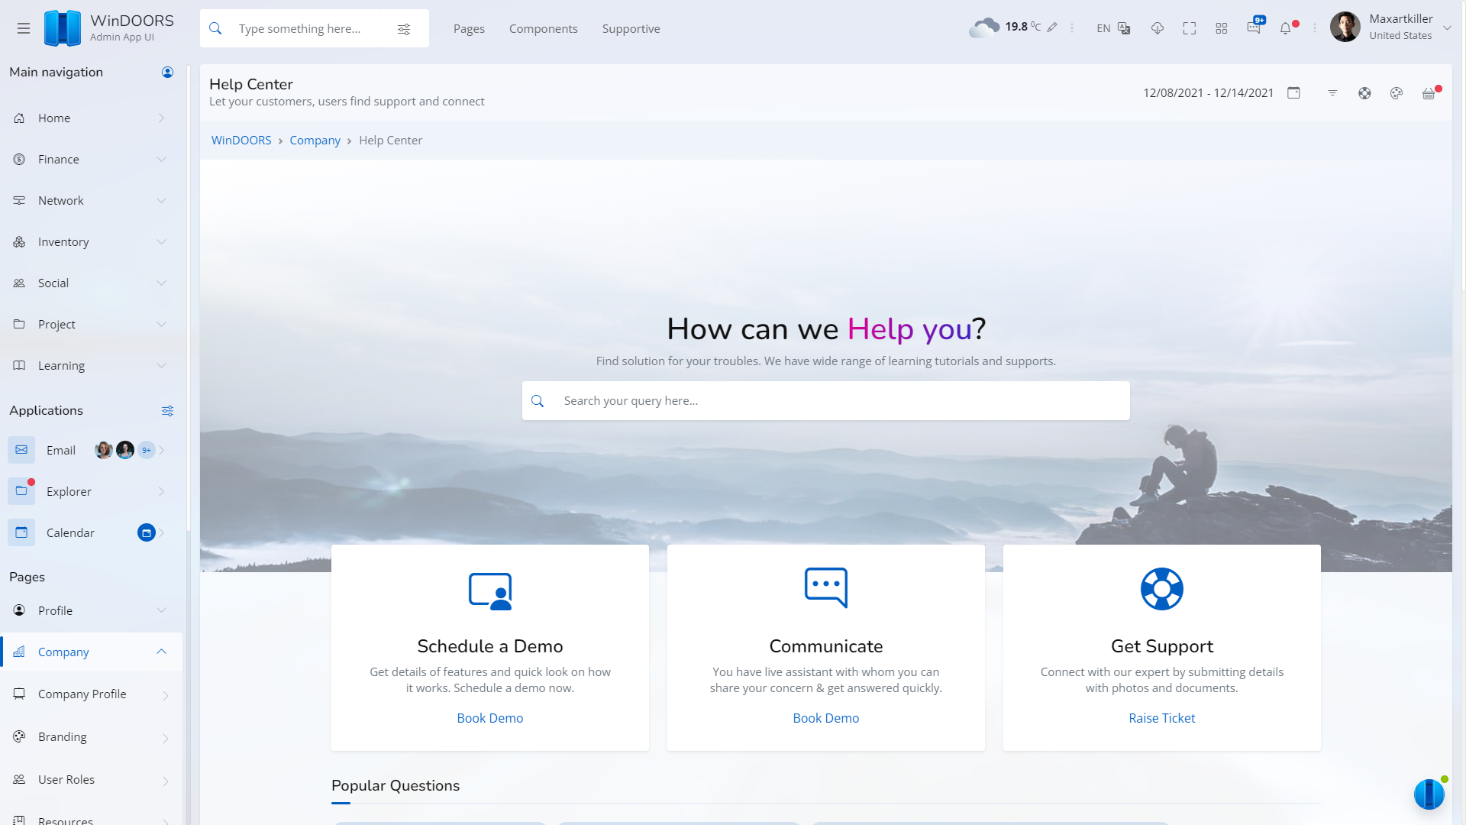Screen dimensions: 1466x825
Task: Open the date range calendar icon
Action: 1293,92
